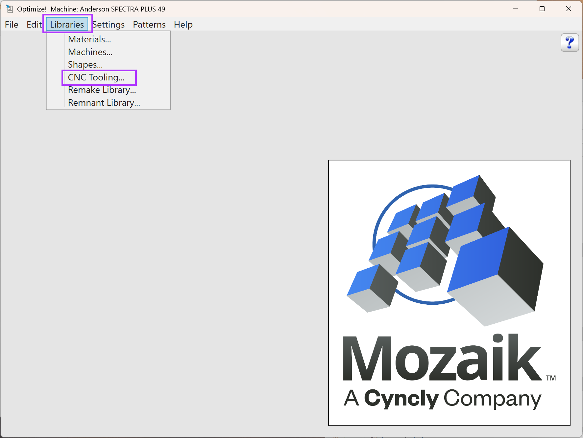
Task: Select Materials... from the Libraries menu
Action: [89, 39]
